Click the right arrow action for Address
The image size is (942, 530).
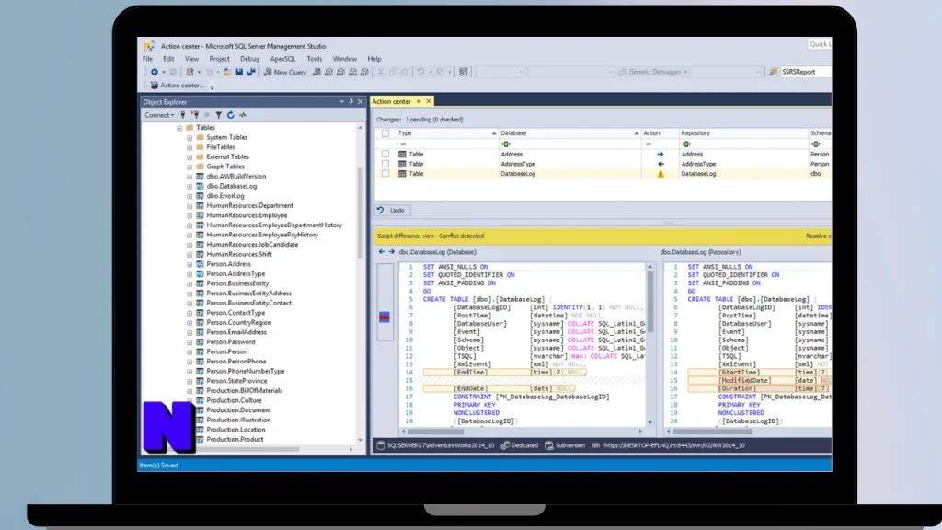click(x=661, y=154)
